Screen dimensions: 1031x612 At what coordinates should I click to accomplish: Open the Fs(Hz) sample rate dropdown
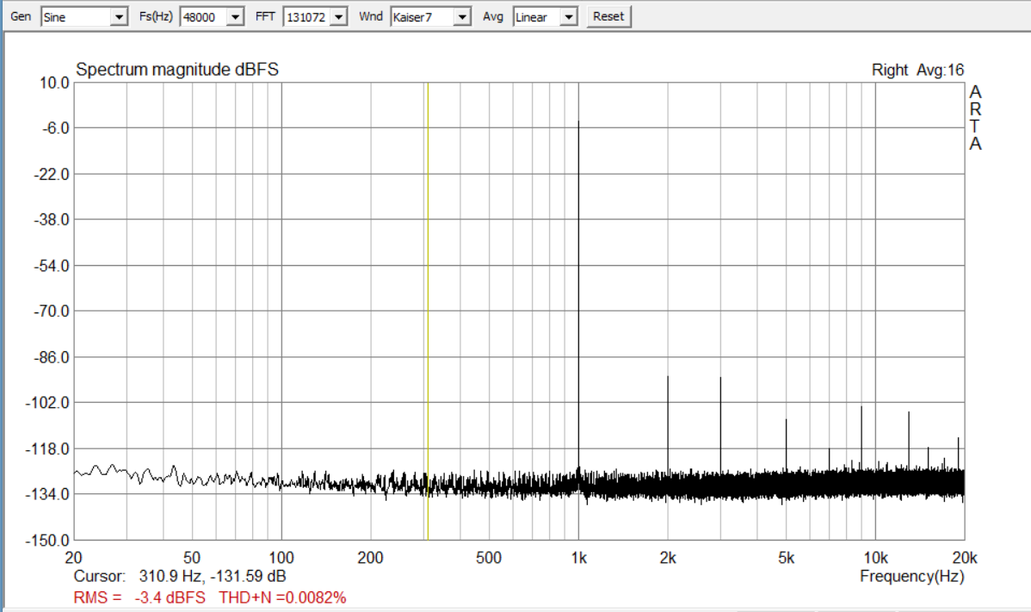point(236,17)
